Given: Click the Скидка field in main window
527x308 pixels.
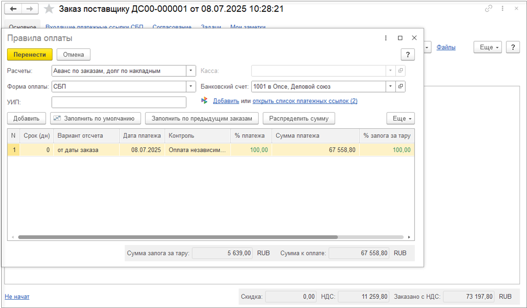Looking at the screenshot, I should pos(290,297).
